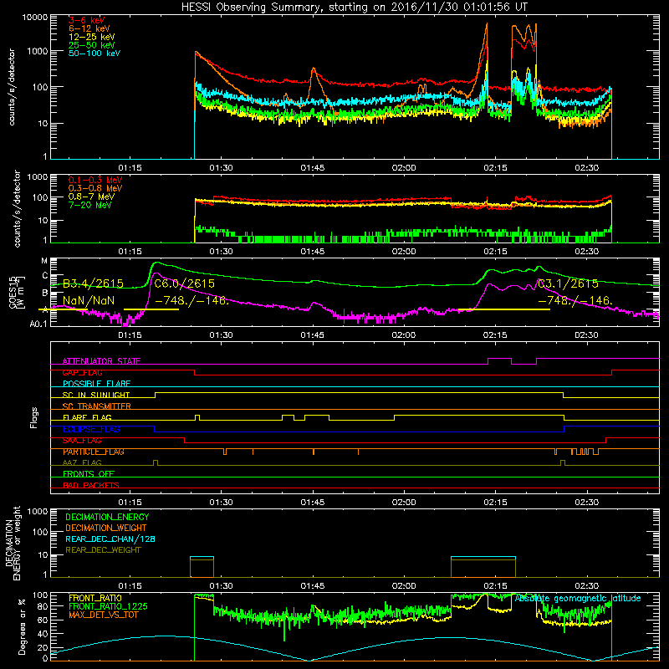Click the FRONT_RATIO_1225 legend label

pyautogui.click(x=108, y=606)
